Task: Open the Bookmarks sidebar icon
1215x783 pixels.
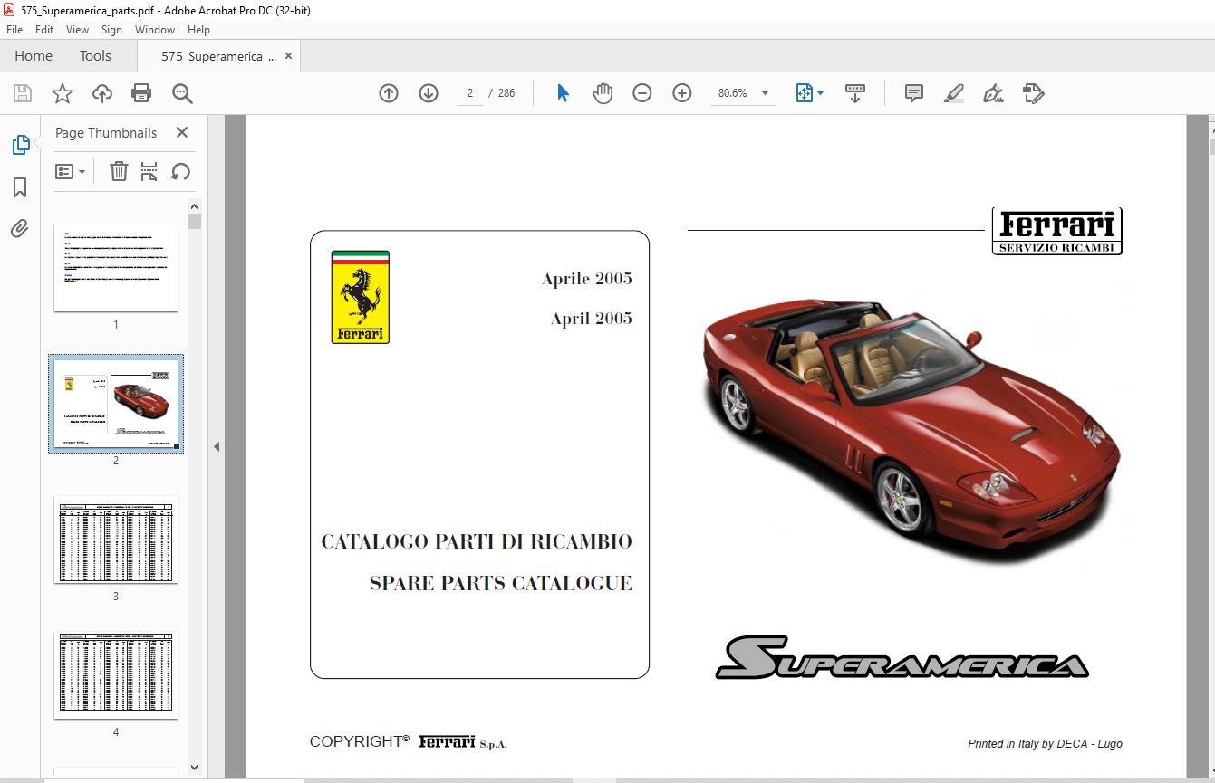Action: 20,187
